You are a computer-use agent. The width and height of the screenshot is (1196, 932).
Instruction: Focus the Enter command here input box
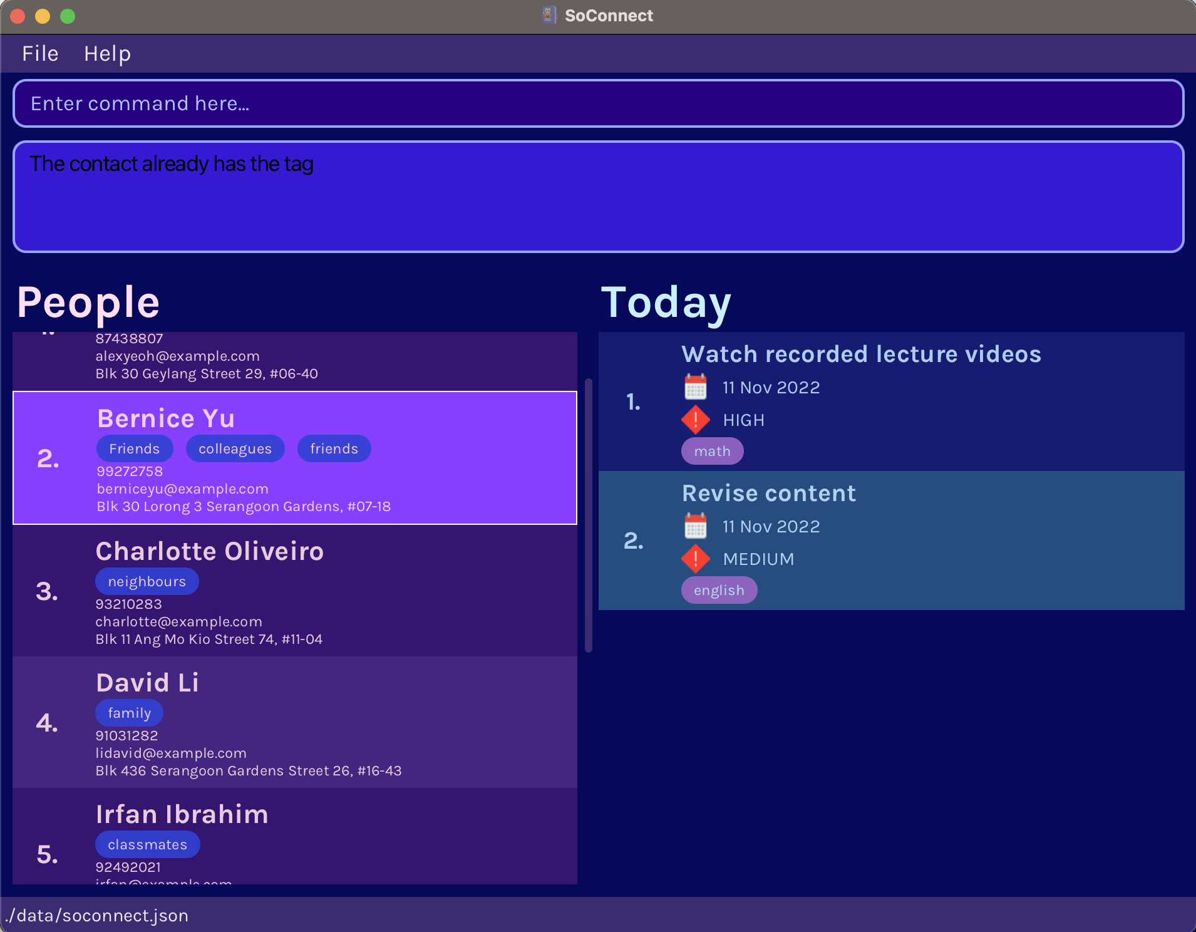pyautogui.click(x=598, y=103)
